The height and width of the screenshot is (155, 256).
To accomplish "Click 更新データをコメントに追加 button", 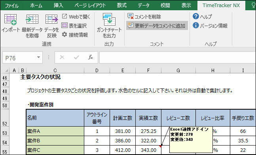I will [157, 26].
